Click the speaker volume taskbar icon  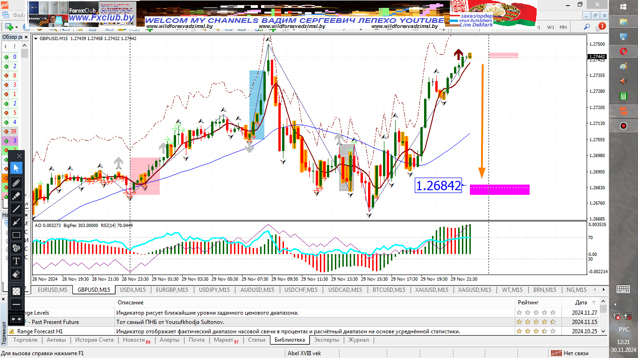coord(624,81)
